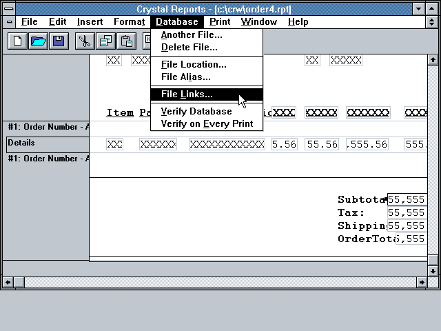Select File Location... menu entry
441x331 pixels.
click(x=207, y=64)
